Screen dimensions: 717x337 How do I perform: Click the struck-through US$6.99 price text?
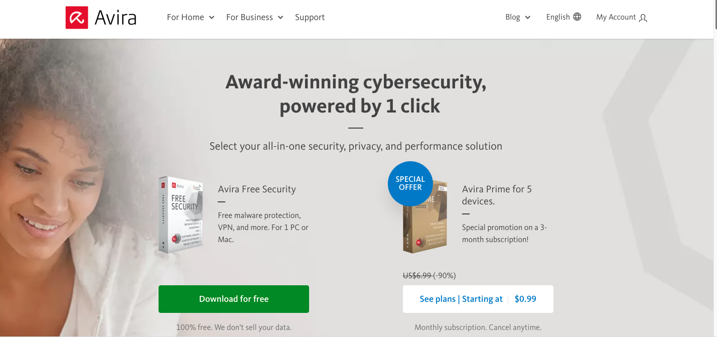tap(417, 276)
